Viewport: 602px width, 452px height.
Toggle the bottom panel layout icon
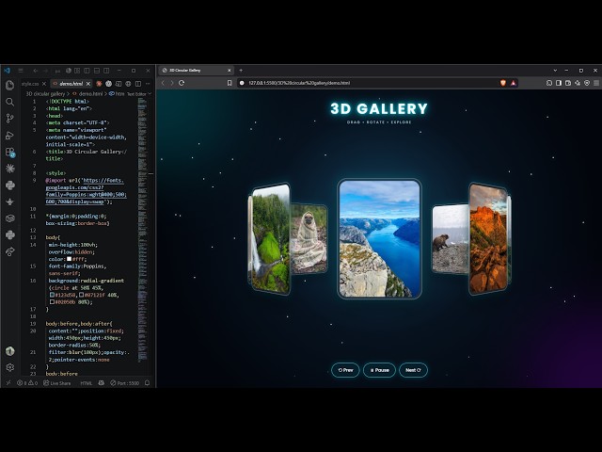(97, 71)
